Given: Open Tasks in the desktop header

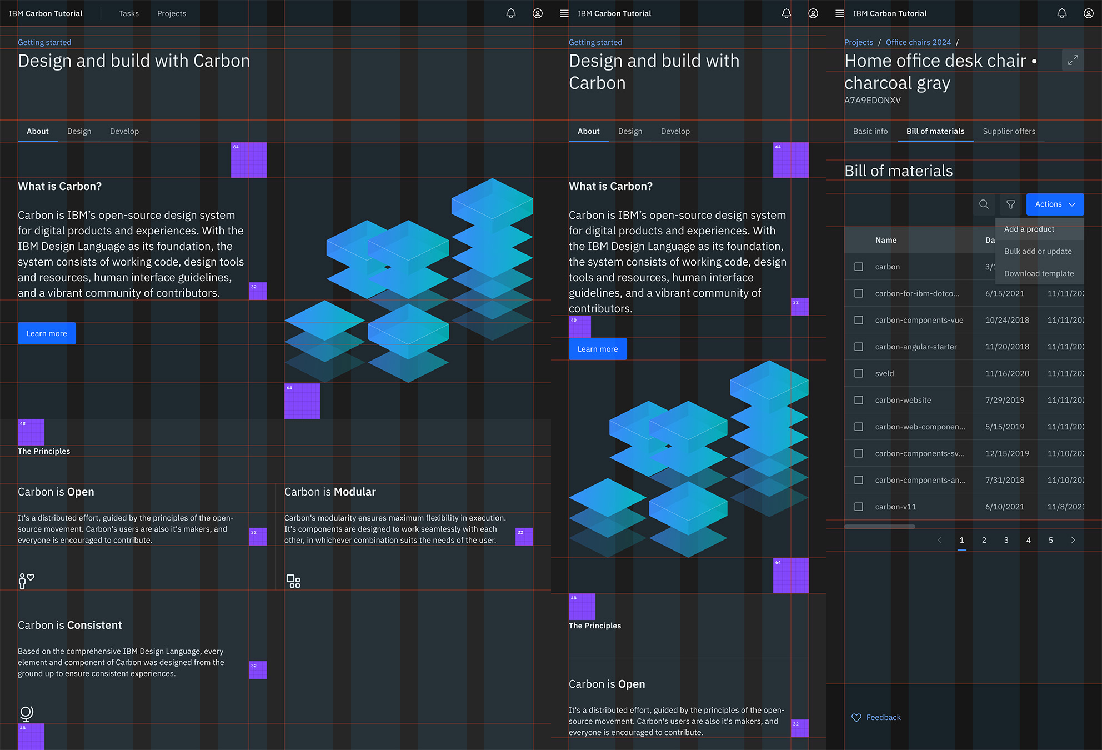Looking at the screenshot, I should pos(129,13).
